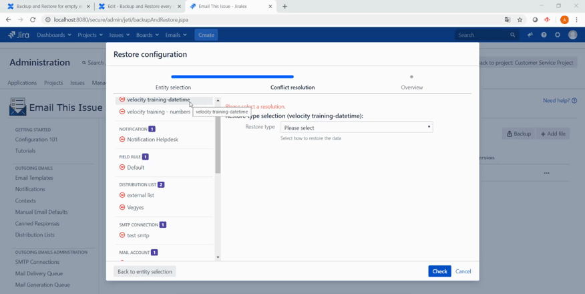
Task: Open the Restore type dropdown
Action: [x=357, y=128]
